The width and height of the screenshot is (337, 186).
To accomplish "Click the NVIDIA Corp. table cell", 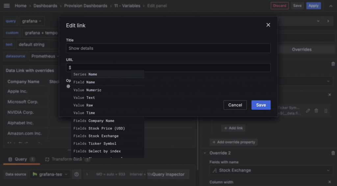I will pos(21,113).
